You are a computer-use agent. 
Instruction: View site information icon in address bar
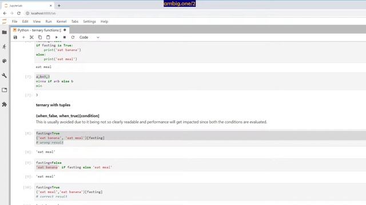click(27, 13)
